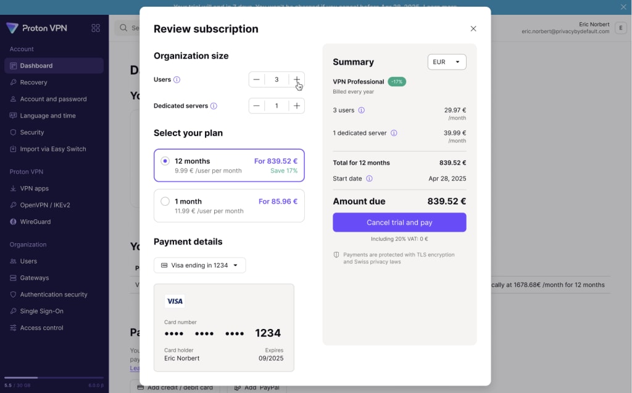
Task: Click the VPN apps download icon
Action: tap(13, 188)
